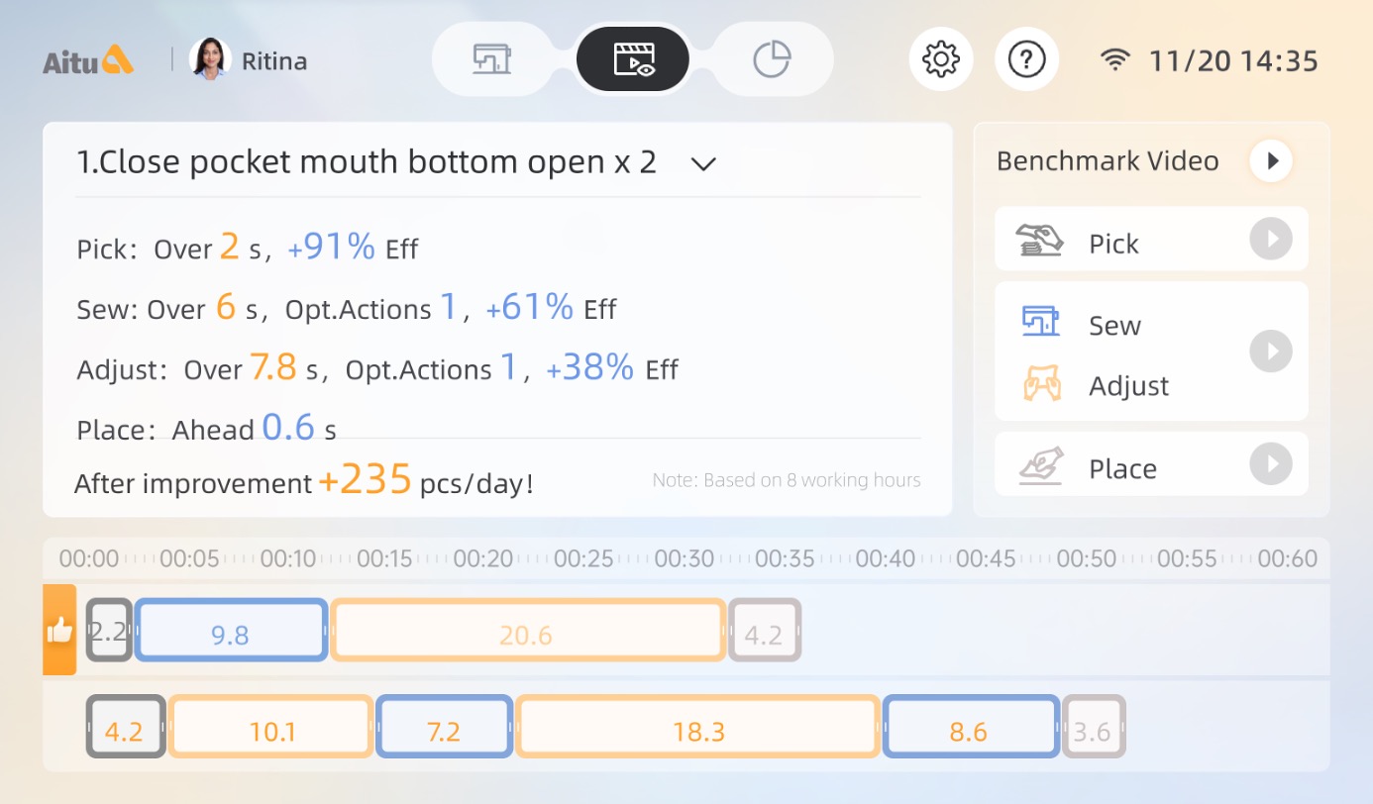Select the 20.6 segment in benchmark timeline

click(527, 631)
